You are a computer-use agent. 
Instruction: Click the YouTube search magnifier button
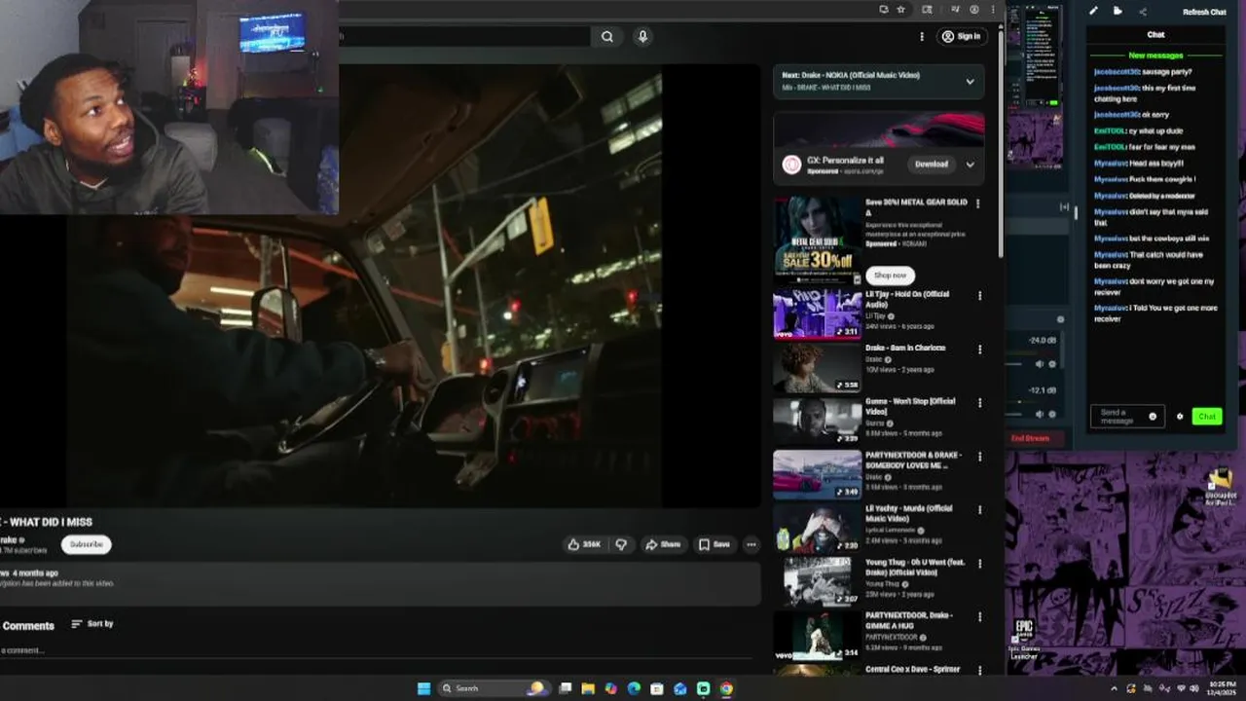(607, 36)
